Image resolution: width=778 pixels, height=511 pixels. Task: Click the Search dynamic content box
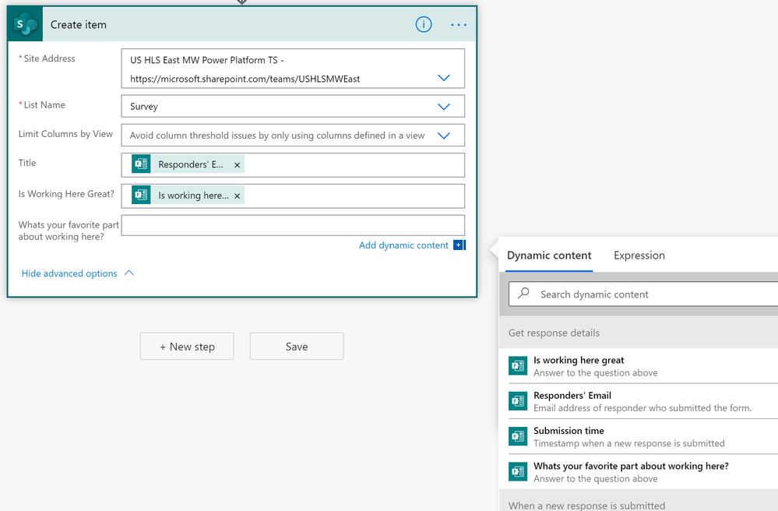point(645,294)
